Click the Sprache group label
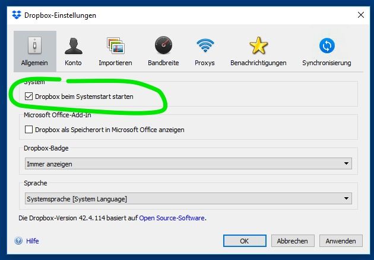 tap(35, 183)
